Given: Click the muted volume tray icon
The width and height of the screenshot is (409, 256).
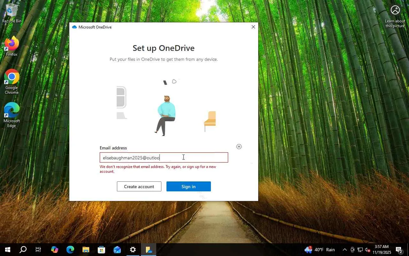Looking at the screenshot, I should 367,250.
